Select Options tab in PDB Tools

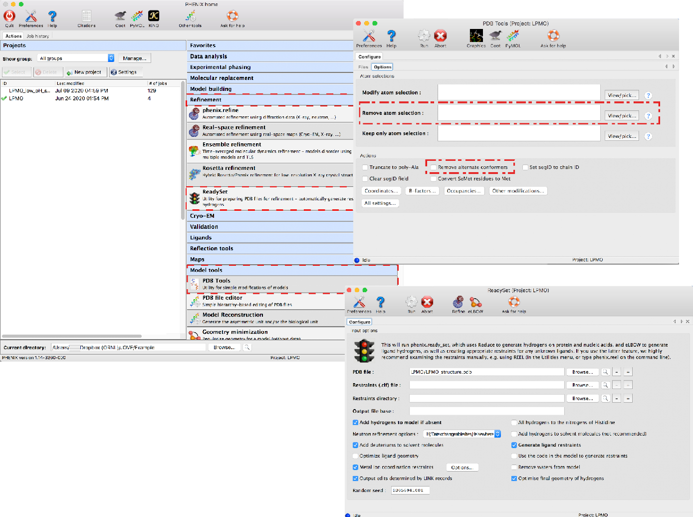pyautogui.click(x=383, y=67)
